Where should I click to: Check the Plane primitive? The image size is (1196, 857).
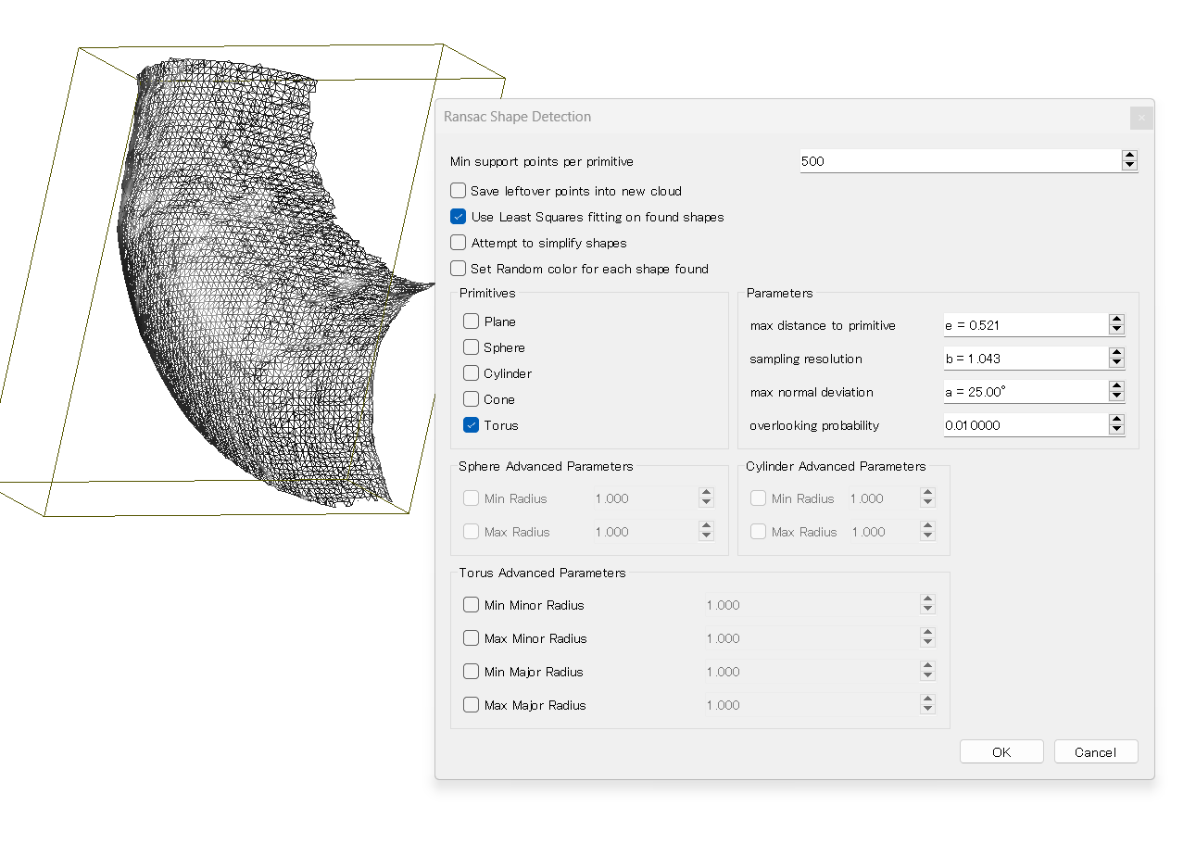point(472,321)
